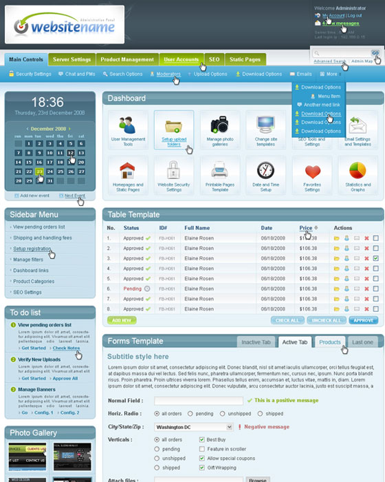Open Change site templates monitor icon
Screen dimensions: 385x482
click(266, 129)
